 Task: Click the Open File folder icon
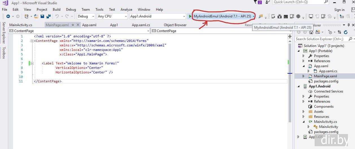(x=36, y=16)
